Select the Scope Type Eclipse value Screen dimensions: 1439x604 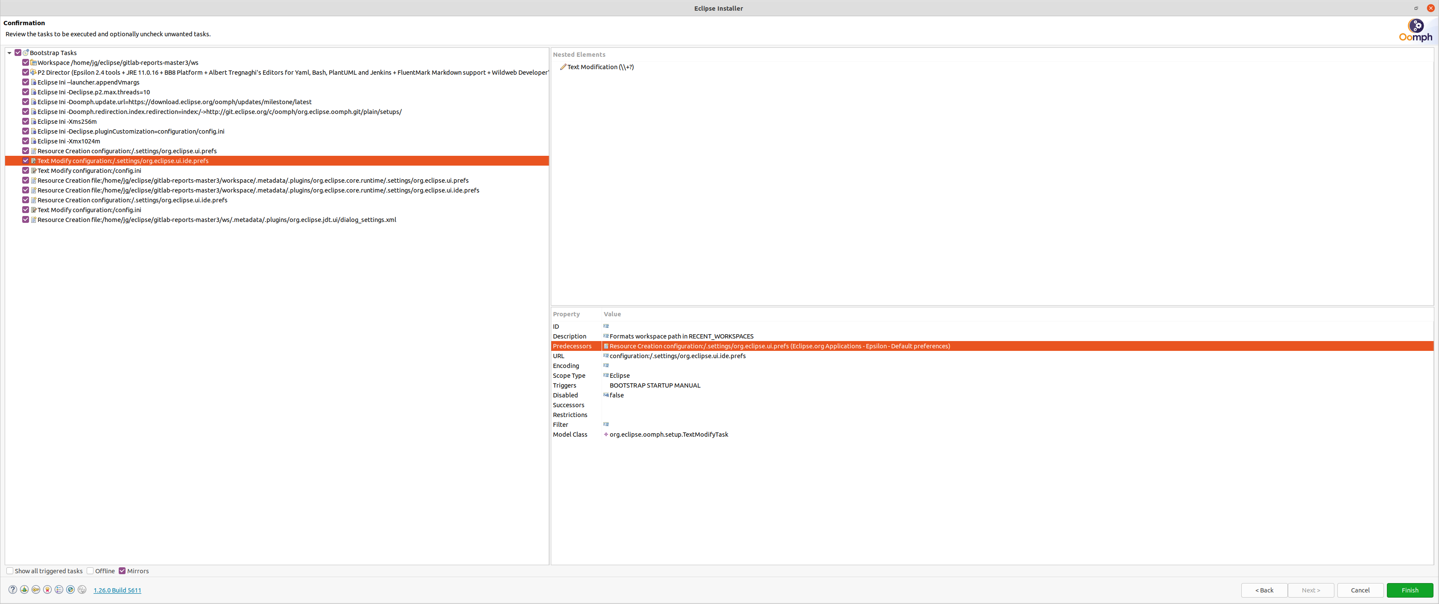(x=620, y=375)
